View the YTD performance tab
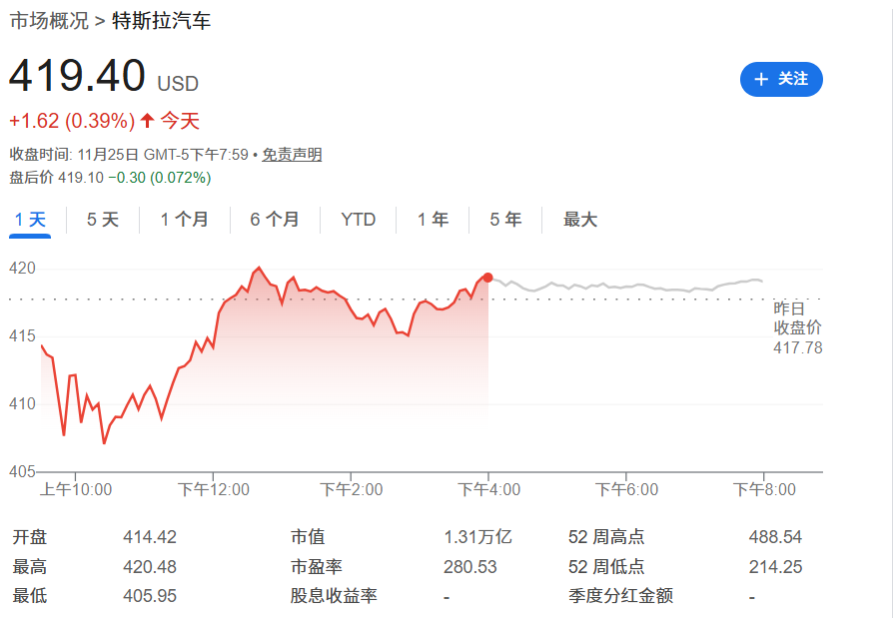This screenshot has width=895, height=618. pos(357,219)
